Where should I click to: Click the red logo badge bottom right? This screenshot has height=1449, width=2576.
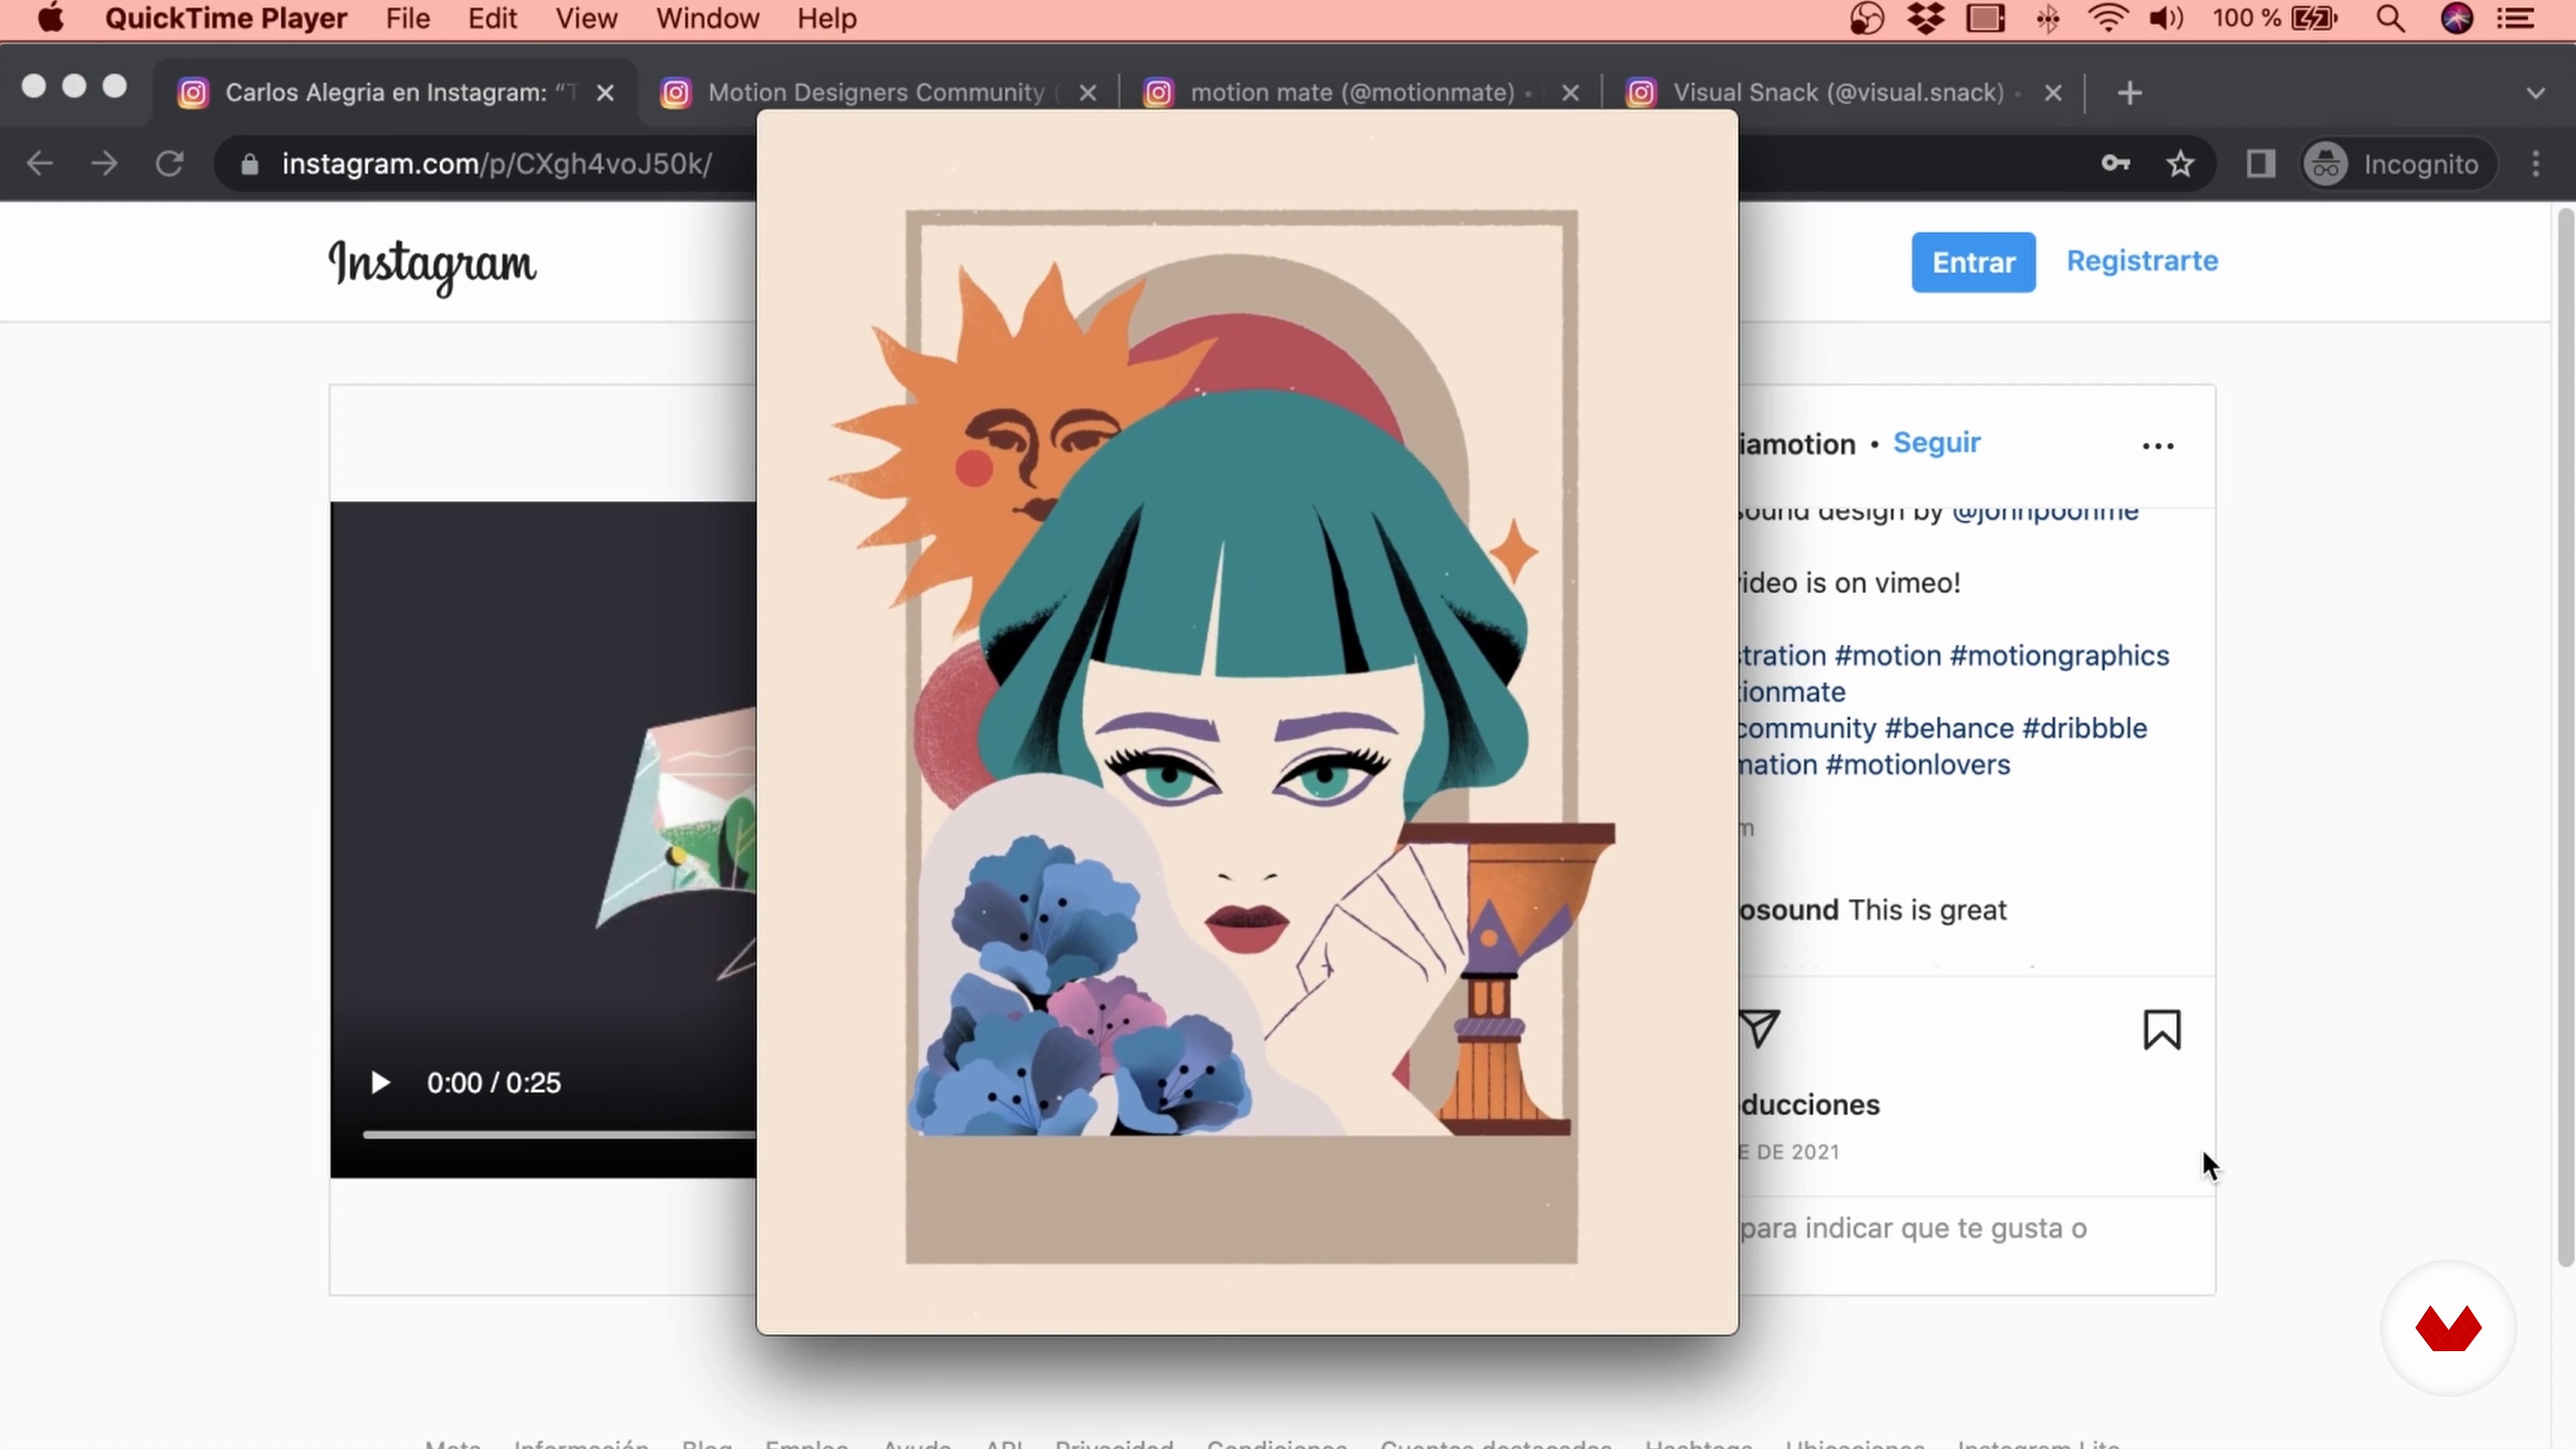(x=2448, y=1328)
